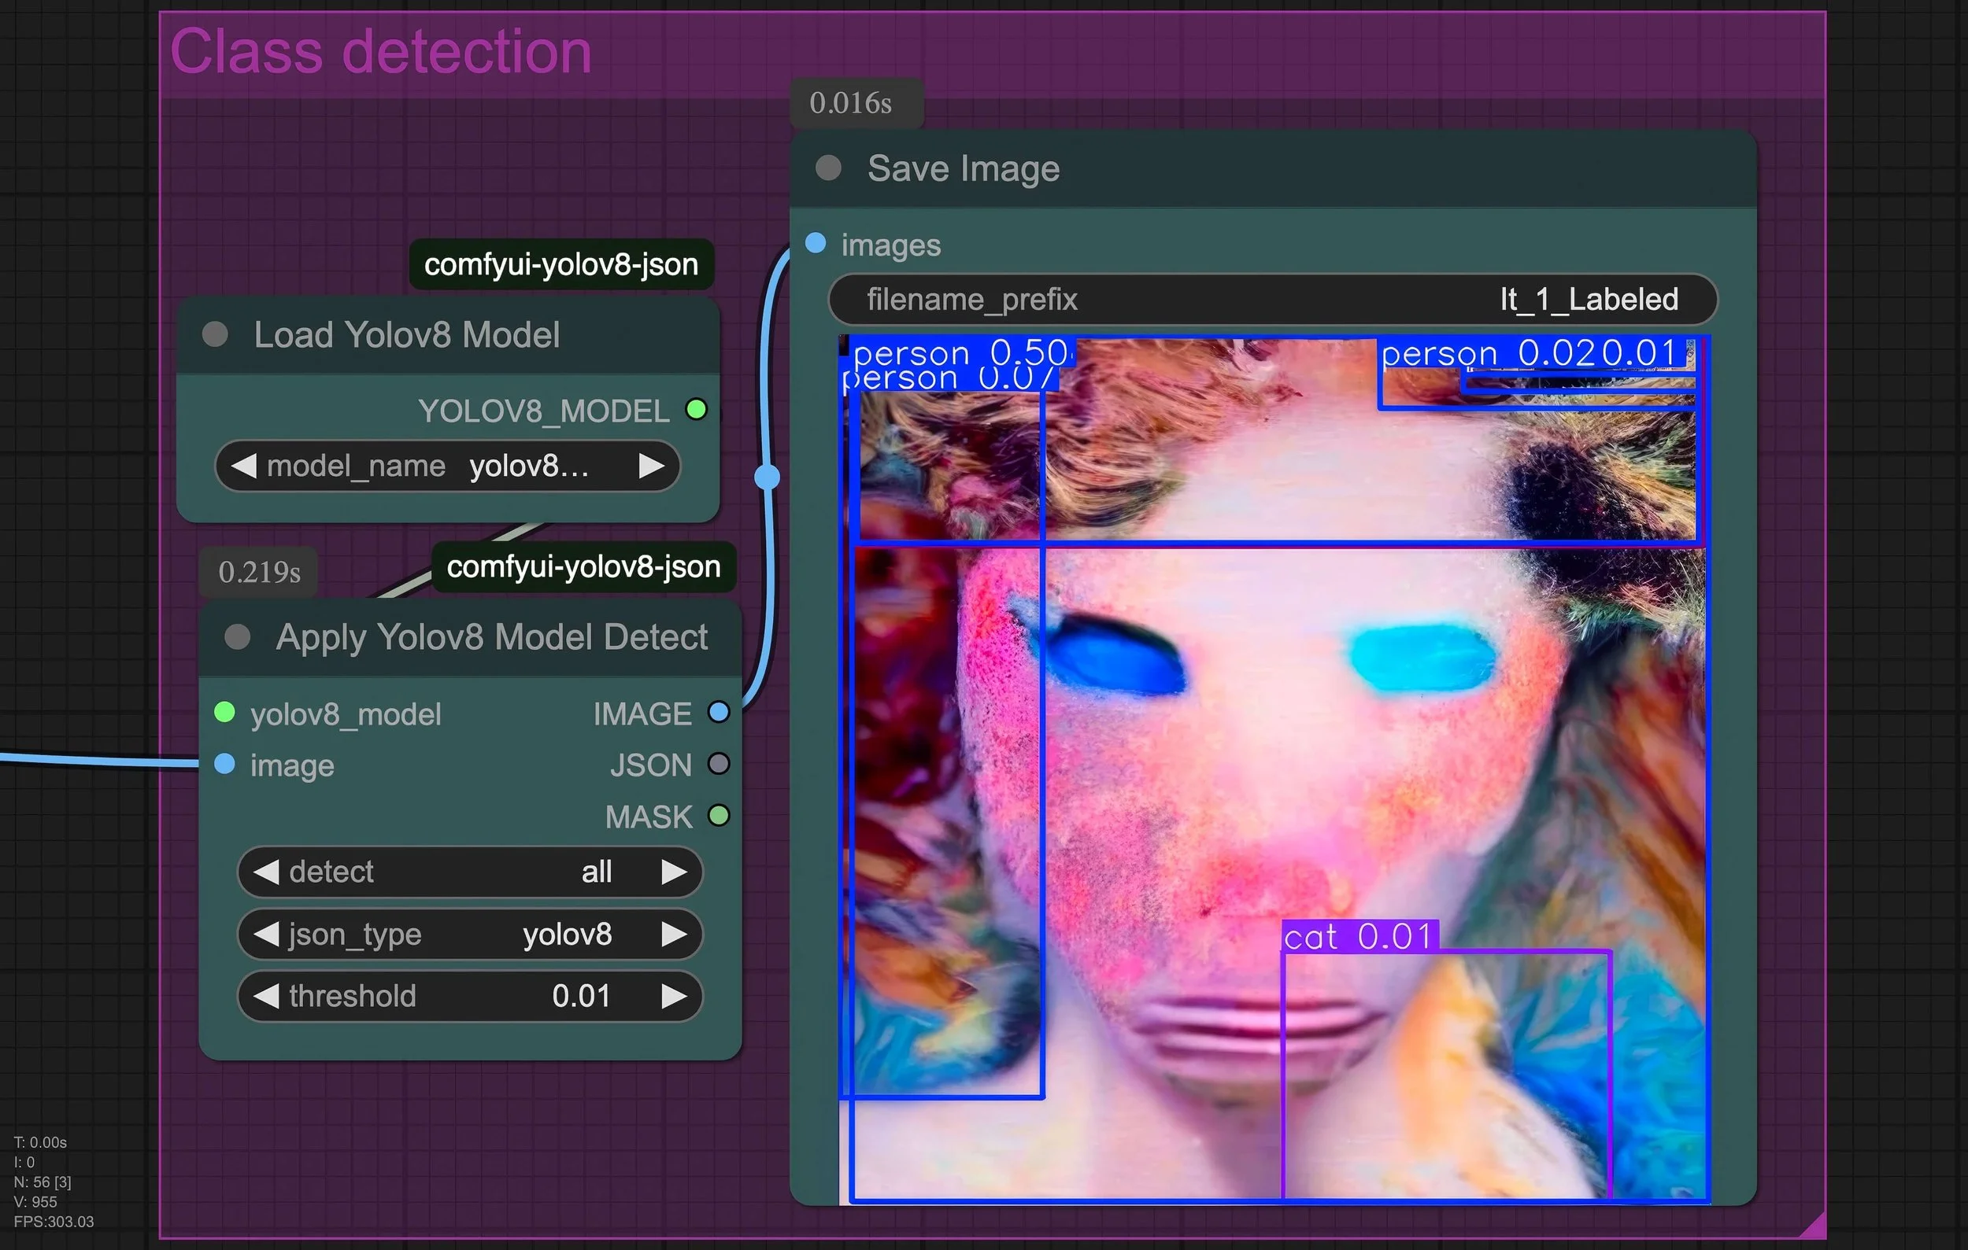Collapse the Load Yolov8 Model node
Viewport: 1968px width, 1250px height.
[x=215, y=335]
